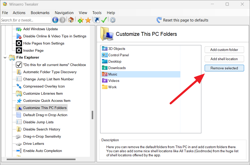The width and height of the screenshot is (250, 165).
Task: Go to the Home page icon
Action: pos(71,20)
